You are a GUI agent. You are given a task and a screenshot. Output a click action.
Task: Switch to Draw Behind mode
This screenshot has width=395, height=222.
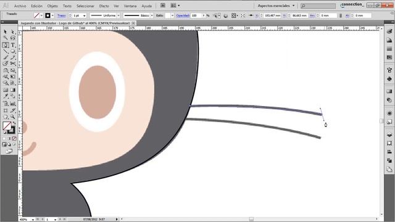(x=9, y=144)
